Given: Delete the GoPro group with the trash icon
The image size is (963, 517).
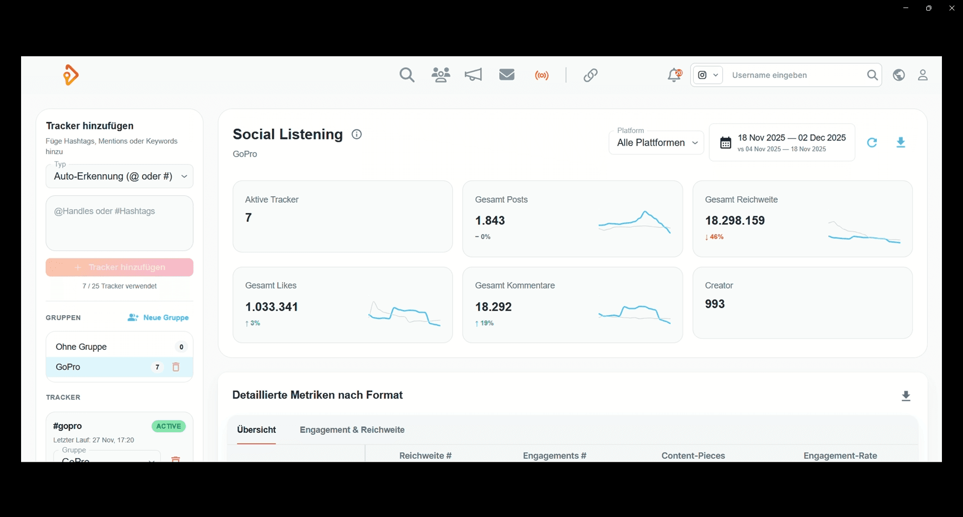Looking at the screenshot, I should coord(176,367).
